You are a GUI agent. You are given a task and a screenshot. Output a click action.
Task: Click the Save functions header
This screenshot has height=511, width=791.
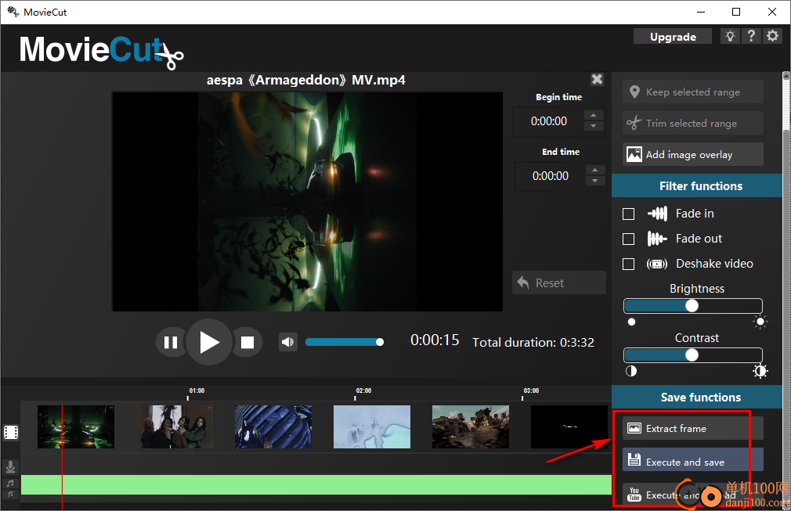[x=697, y=397]
